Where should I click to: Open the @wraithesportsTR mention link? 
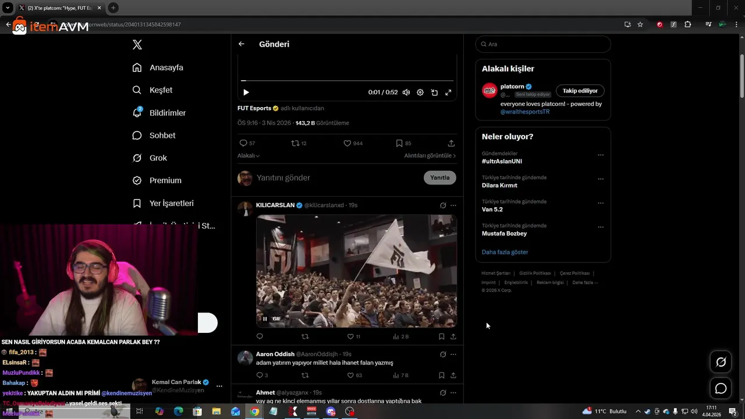coord(525,112)
